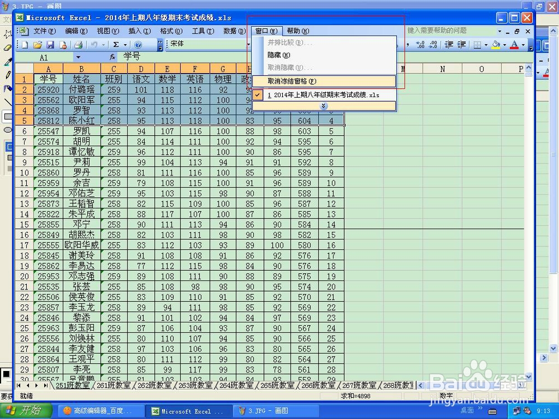Open the Undo history dropdown arrow

(103, 45)
